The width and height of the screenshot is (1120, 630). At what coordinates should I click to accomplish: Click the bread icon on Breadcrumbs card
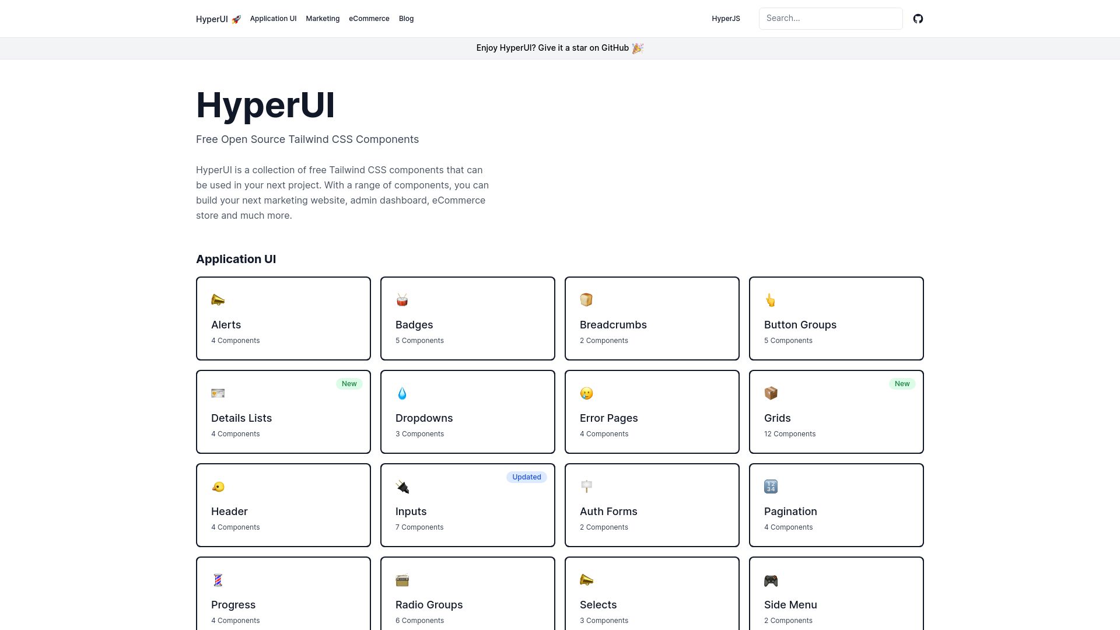[586, 300]
